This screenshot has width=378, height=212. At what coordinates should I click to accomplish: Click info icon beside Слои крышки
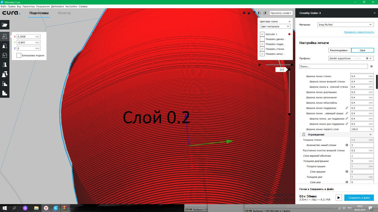pyautogui.click(x=347, y=172)
